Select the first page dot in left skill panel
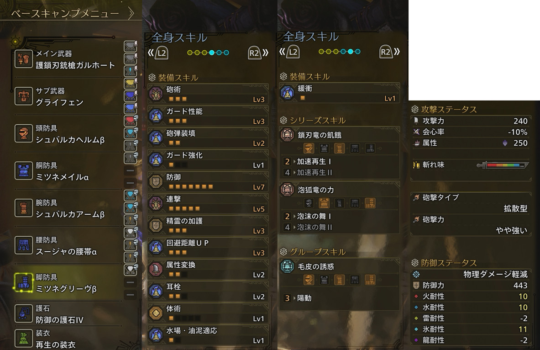Image resolution: width=540 pixels, height=350 pixels. point(190,53)
